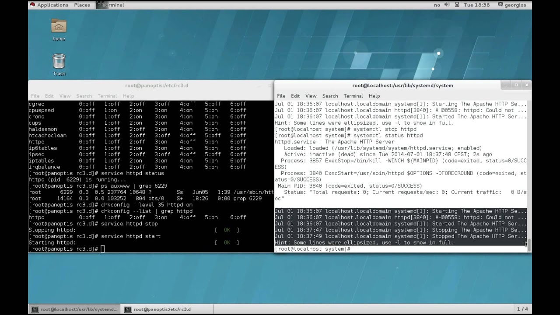Open Edit menu in localhost terminal
560x315 pixels.
click(295, 96)
